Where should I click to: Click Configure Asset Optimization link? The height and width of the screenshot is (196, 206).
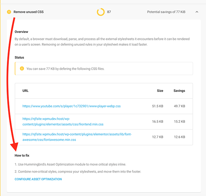coord(38,179)
